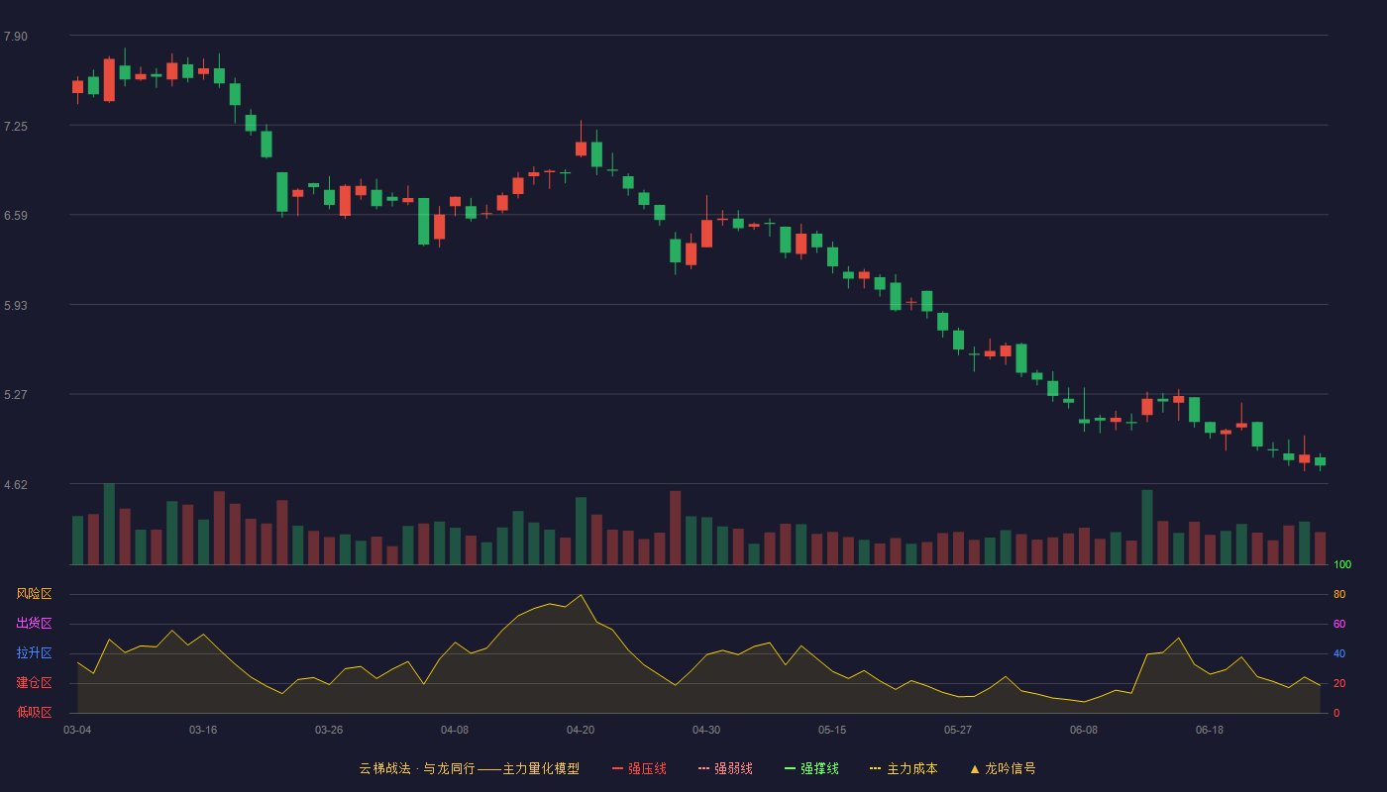Click the 03-04 date label
The image size is (1387, 792).
(x=77, y=730)
